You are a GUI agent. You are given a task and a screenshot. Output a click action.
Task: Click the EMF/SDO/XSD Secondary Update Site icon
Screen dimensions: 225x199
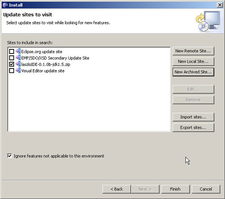pyautogui.click(x=18, y=58)
